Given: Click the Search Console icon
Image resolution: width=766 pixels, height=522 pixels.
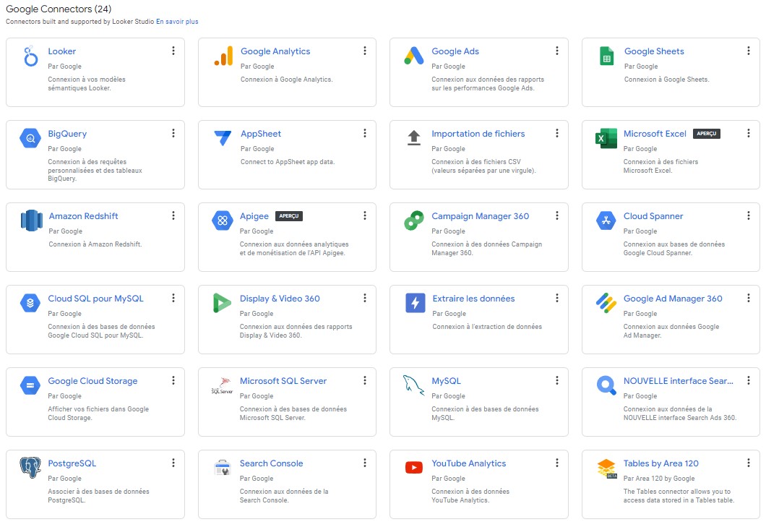Looking at the screenshot, I should [223, 468].
